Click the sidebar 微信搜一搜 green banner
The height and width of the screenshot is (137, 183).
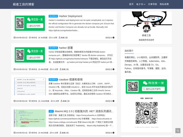(x=146, y=87)
